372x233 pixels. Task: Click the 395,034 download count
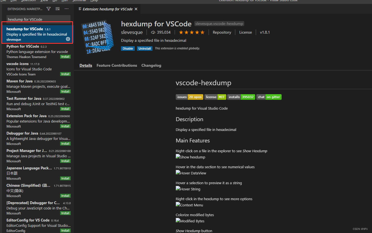click(x=161, y=33)
